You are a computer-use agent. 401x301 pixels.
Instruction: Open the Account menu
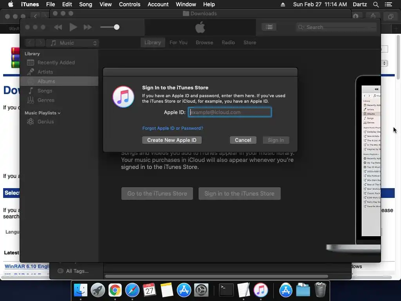[x=158, y=4]
